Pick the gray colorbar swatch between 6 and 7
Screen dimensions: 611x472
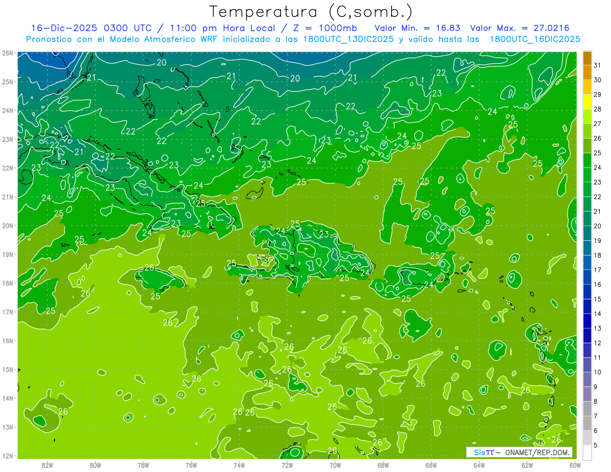(587, 423)
